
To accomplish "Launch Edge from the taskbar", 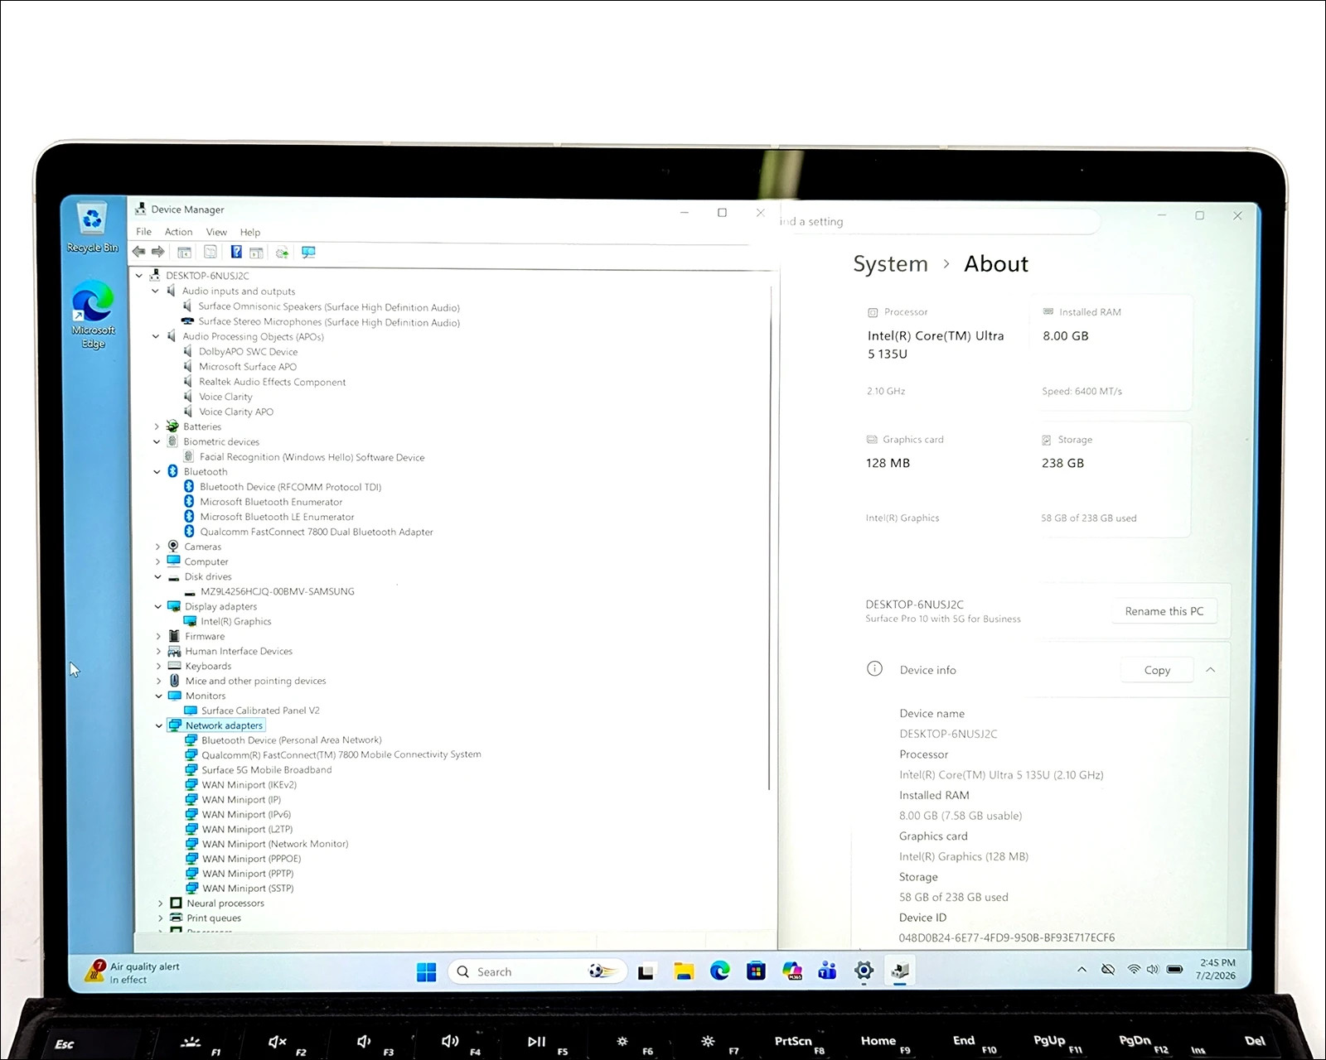I will tap(719, 971).
